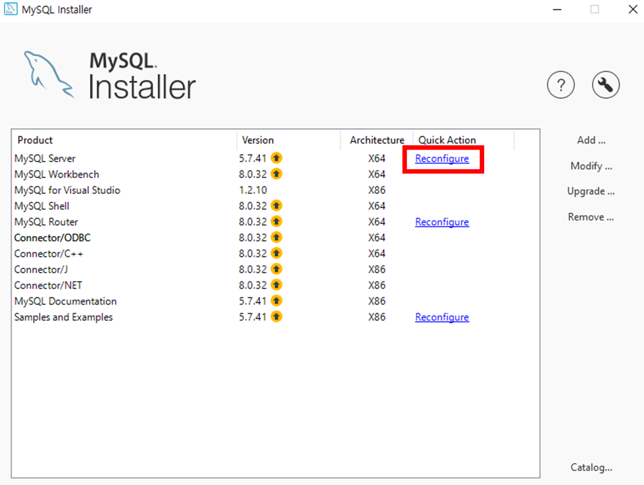
Task: Click the upgrade arrow for MySQL Documentation
Action: point(276,301)
